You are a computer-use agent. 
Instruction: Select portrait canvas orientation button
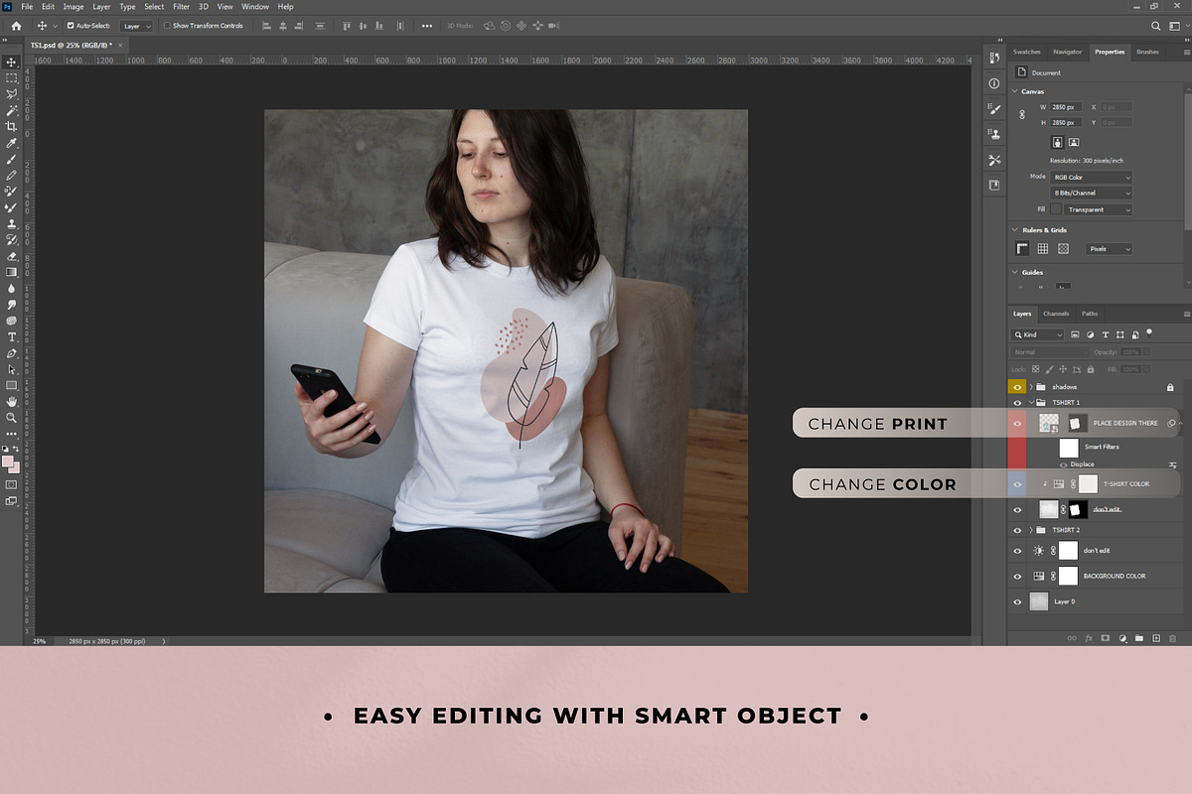1057,142
